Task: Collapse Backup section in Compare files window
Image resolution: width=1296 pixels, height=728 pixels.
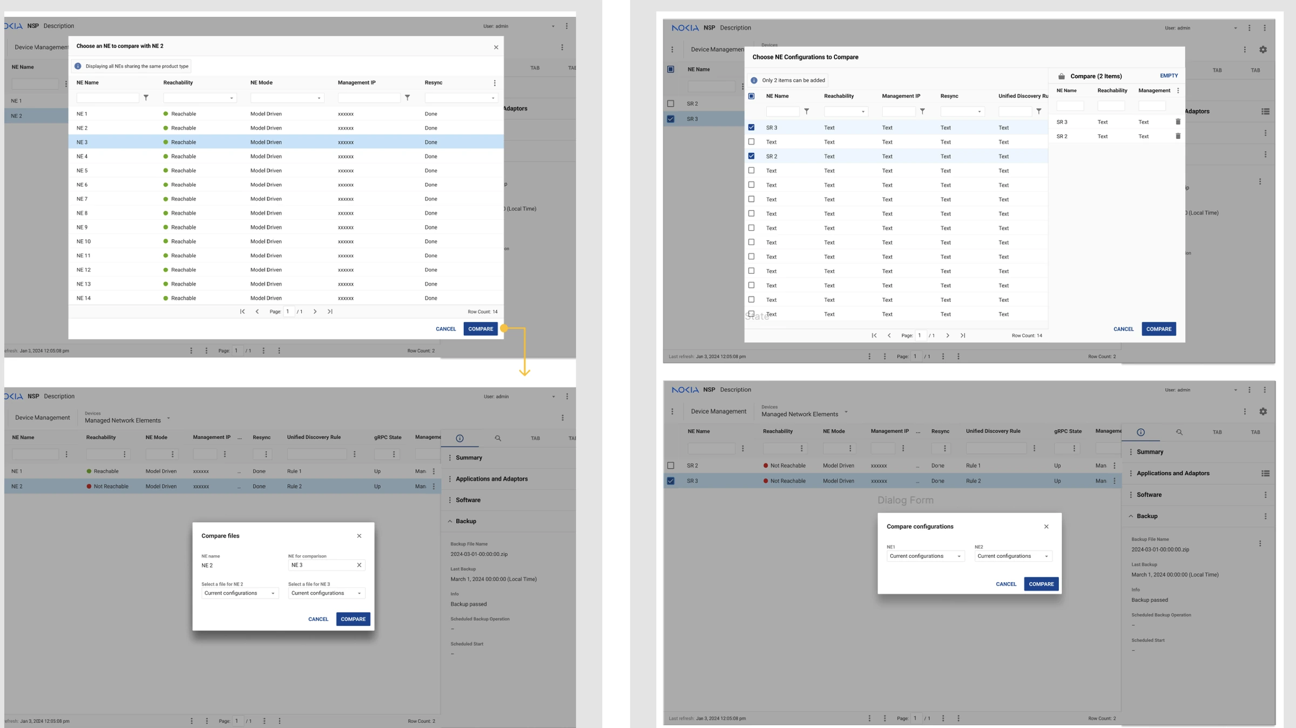Action: click(450, 521)
